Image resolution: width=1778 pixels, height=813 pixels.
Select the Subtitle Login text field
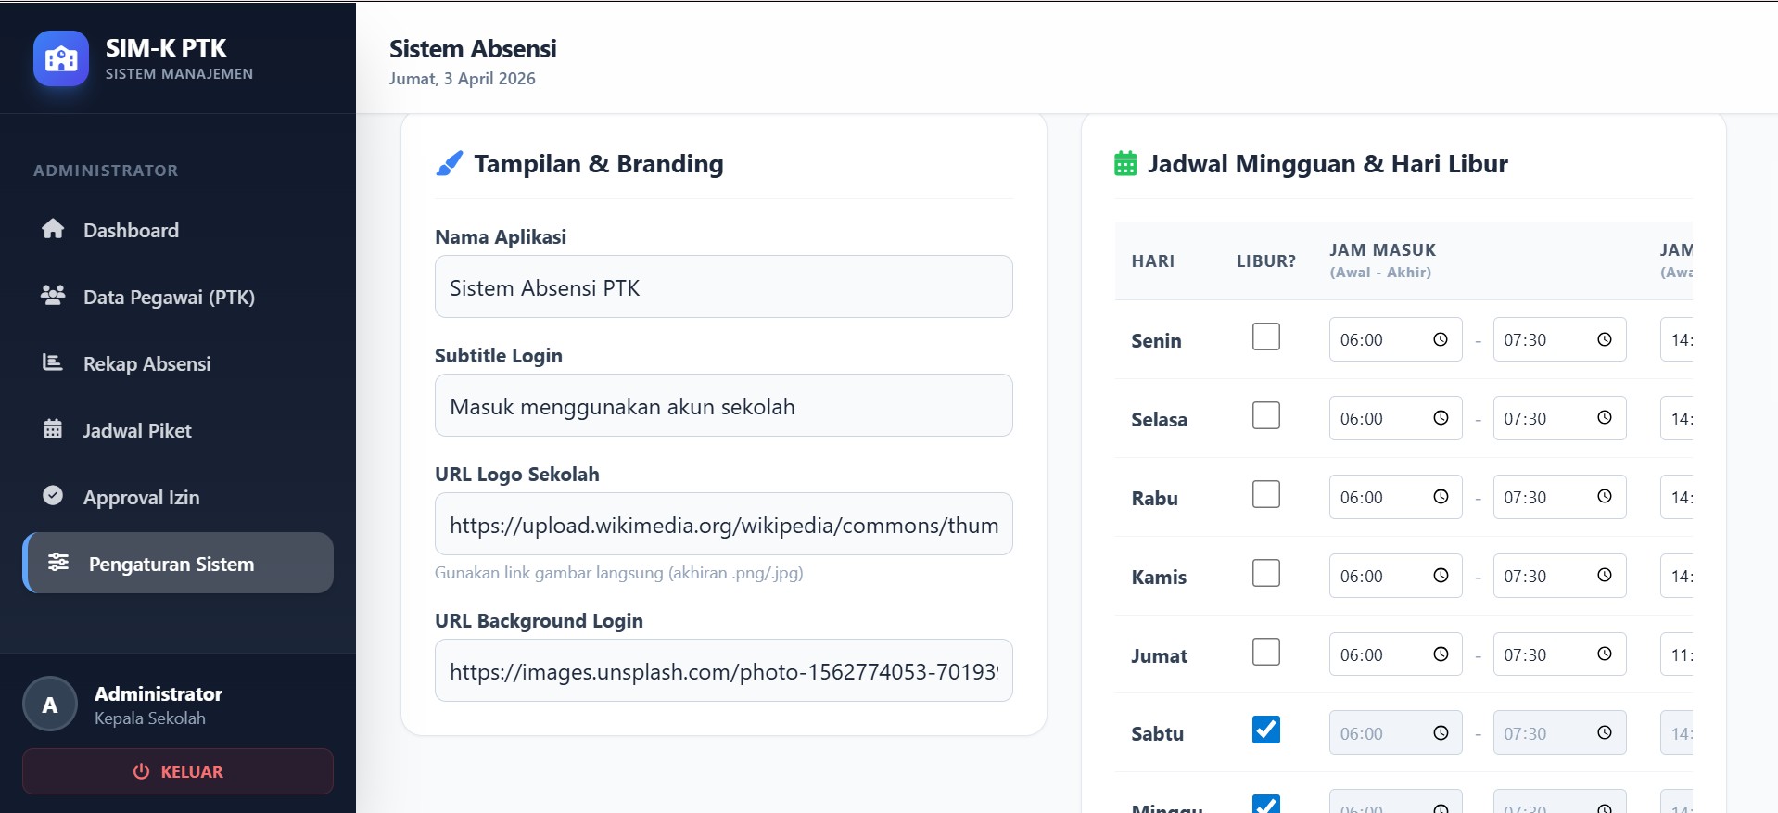pyautogui.click(x=723, y=406)
